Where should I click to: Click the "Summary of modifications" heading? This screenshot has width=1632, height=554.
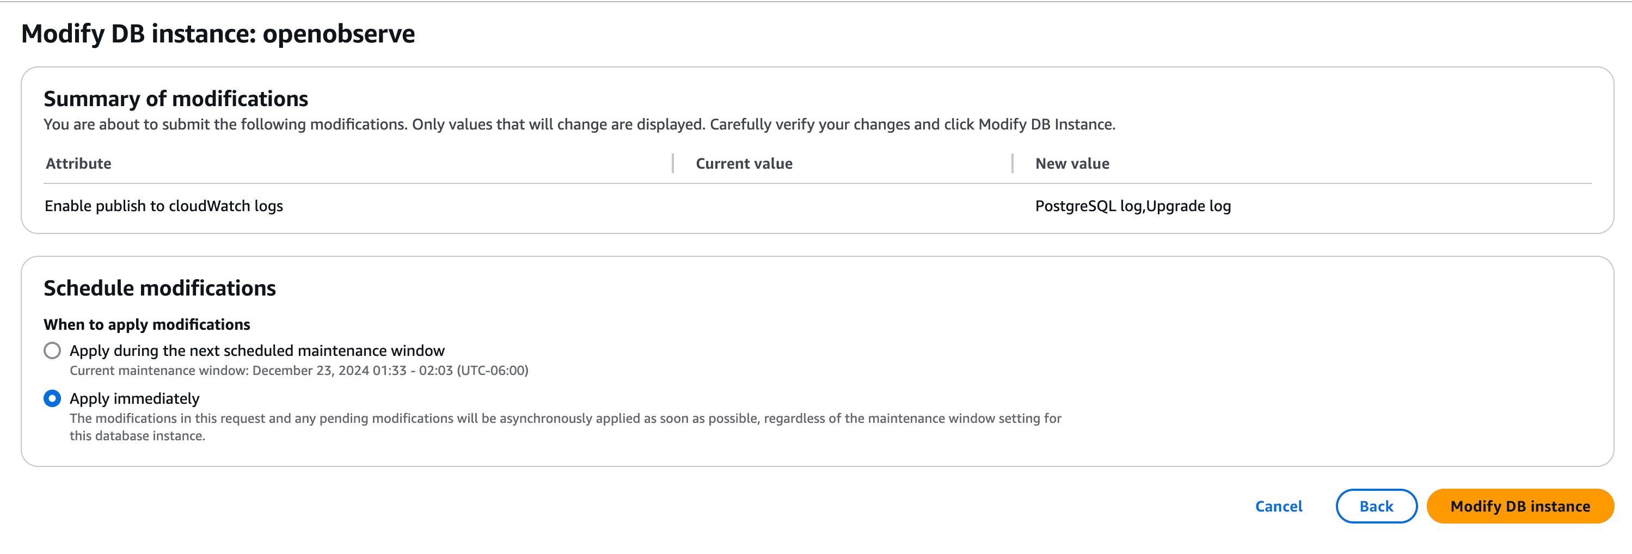click(175, 98)
